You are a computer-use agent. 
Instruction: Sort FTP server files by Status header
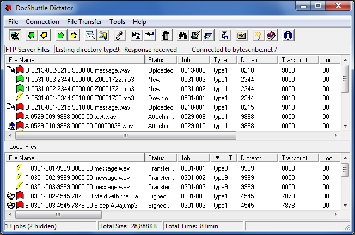coord(161,60)
